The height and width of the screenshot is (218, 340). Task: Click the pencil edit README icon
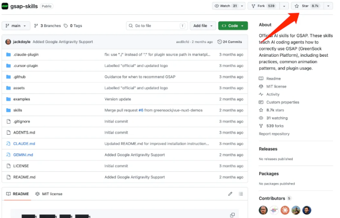(230, 194)
